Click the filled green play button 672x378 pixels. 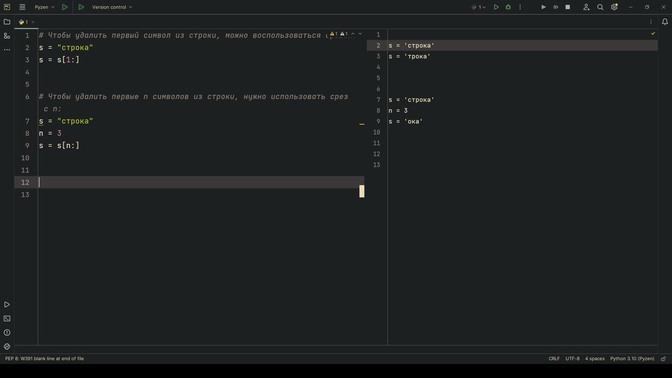pos(544,7)
